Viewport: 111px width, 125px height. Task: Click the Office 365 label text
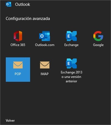pyautogui.click(x=18, y=45)
